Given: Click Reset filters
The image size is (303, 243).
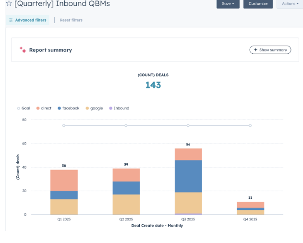Looking at the screenshot, I should tap(71, 20).
